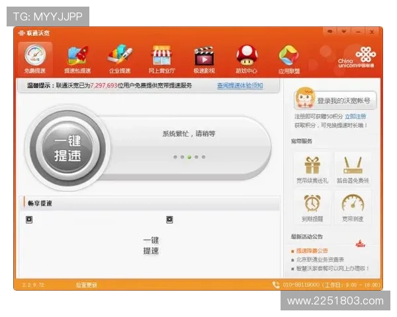Click the China Unicom logo
Screen dimensions: 397x317
[x=357, y=57]
